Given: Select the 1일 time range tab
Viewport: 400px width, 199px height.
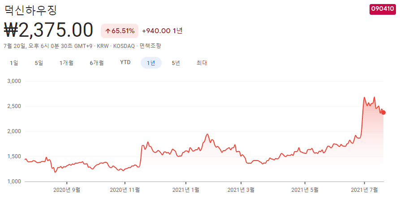Looking at the screenshot, I should coord(14,63).
